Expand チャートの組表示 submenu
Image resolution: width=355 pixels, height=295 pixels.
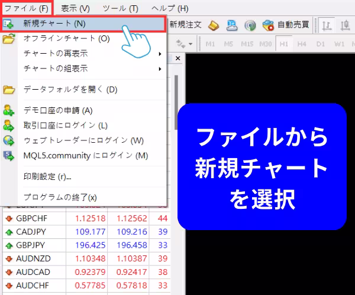[83, 68]
